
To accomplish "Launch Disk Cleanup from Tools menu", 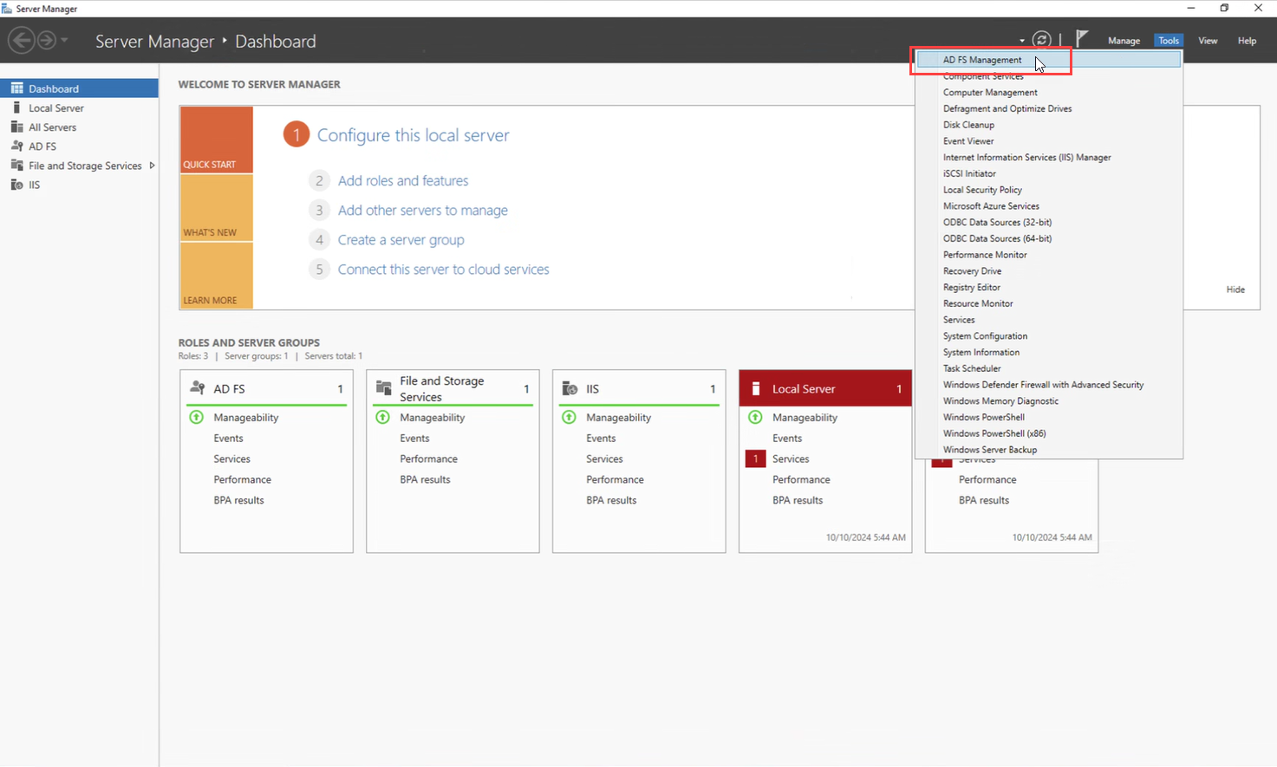I will 1049,125.
